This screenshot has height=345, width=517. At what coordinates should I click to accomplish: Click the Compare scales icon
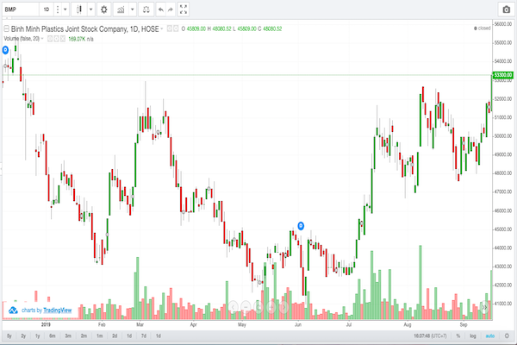[x=146, y=9]
